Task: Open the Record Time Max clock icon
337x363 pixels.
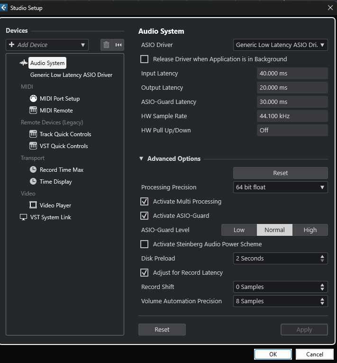Action: point(33,170)
